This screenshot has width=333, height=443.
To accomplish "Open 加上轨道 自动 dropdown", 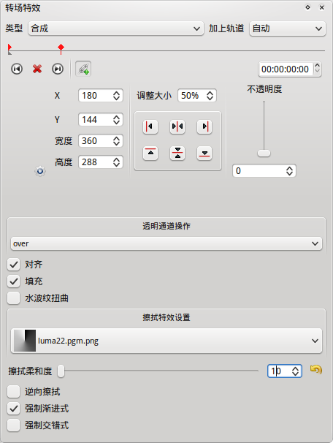I will [288, 29].
